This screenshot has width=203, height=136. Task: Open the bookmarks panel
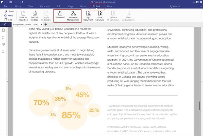[3, 37]
